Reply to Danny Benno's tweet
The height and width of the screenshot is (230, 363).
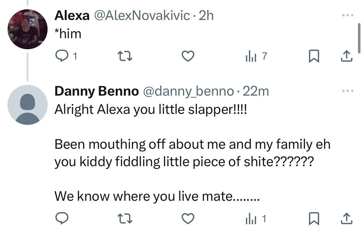(x=61, y=218)
